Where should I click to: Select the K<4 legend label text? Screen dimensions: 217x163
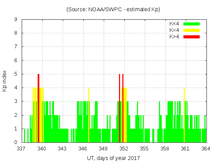pyautogui.click(x=174, y=24)
